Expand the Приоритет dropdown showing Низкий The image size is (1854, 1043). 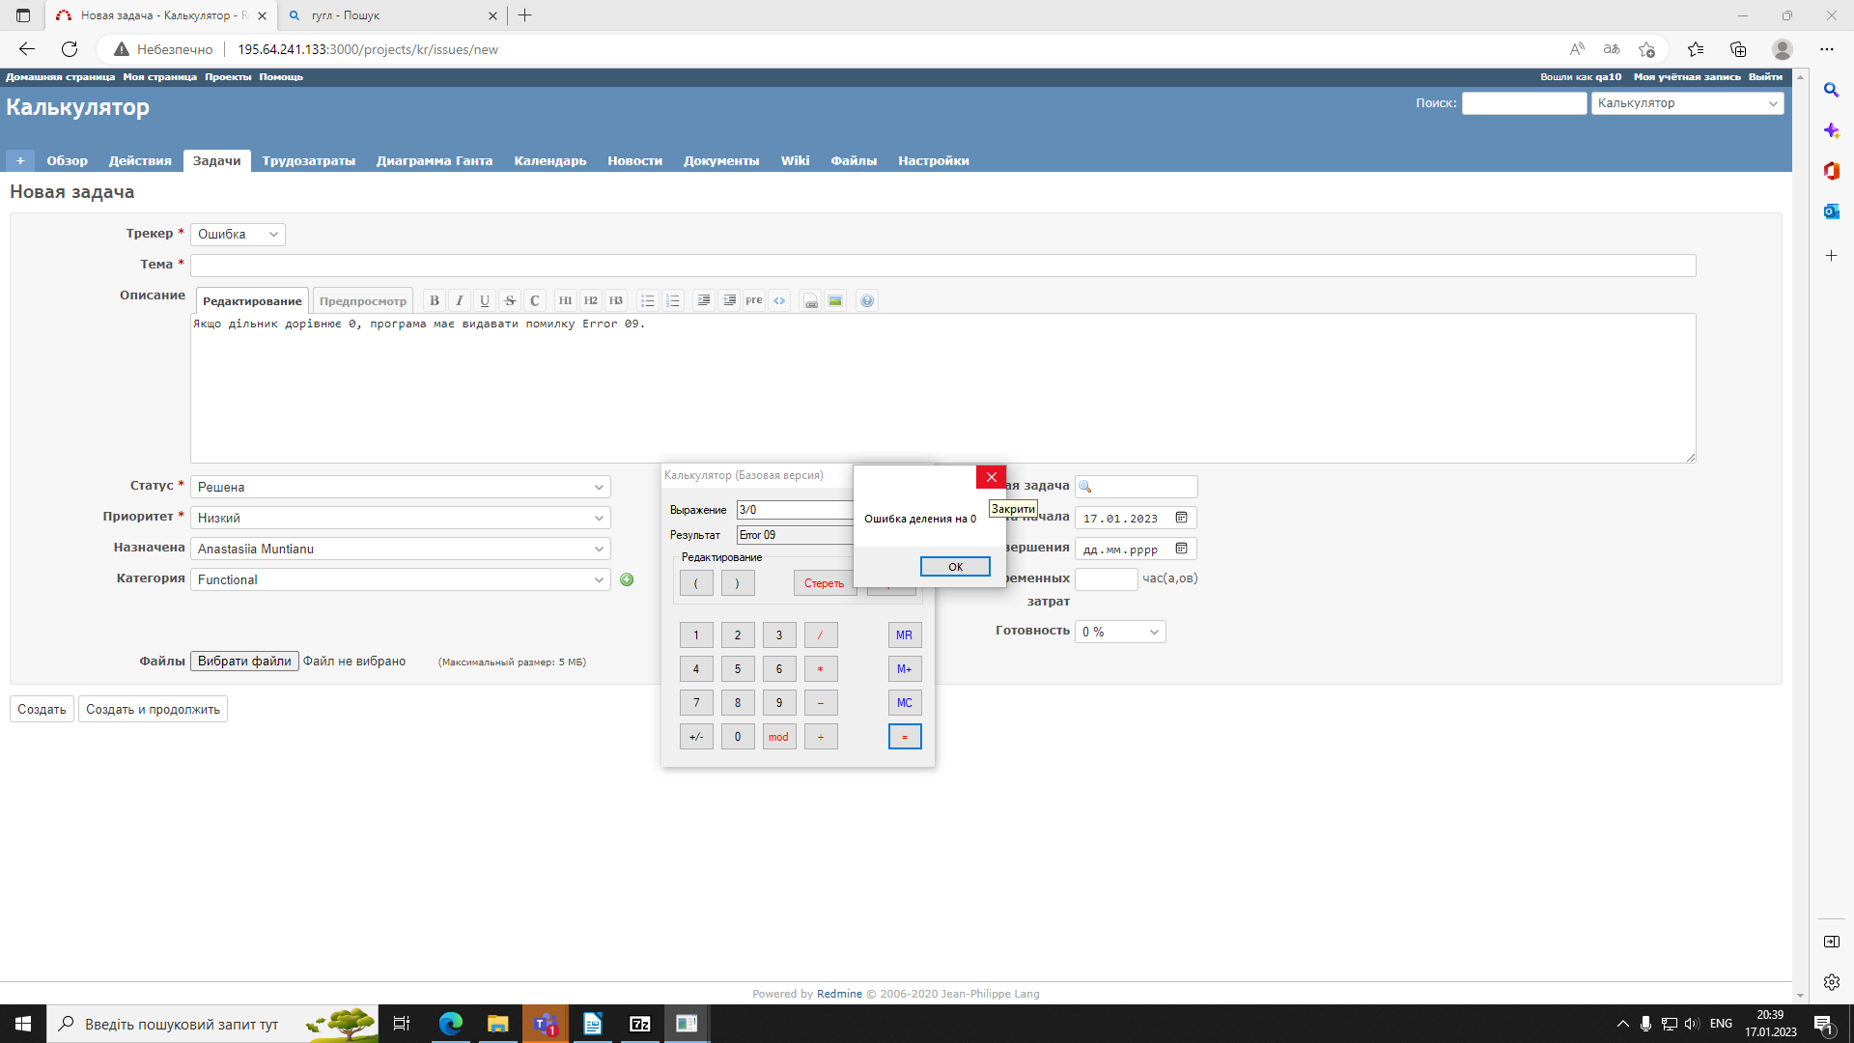click(x=400, y=519)
